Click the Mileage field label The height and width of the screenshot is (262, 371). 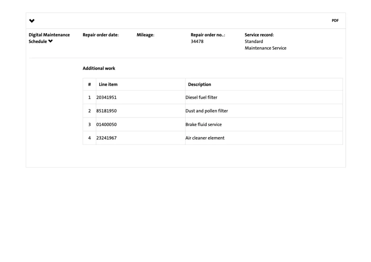(x=145, y=35)
